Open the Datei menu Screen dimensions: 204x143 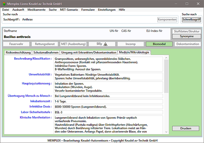[6, 10]
